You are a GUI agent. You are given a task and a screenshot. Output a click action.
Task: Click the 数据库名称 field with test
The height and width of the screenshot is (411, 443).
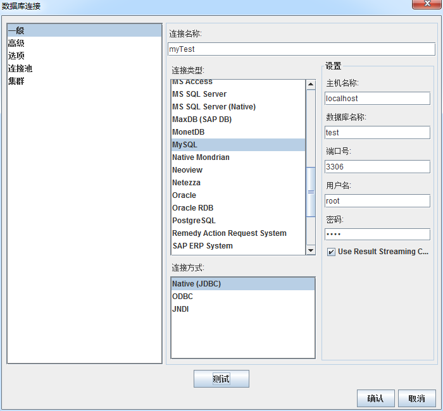tap(377, 133)
